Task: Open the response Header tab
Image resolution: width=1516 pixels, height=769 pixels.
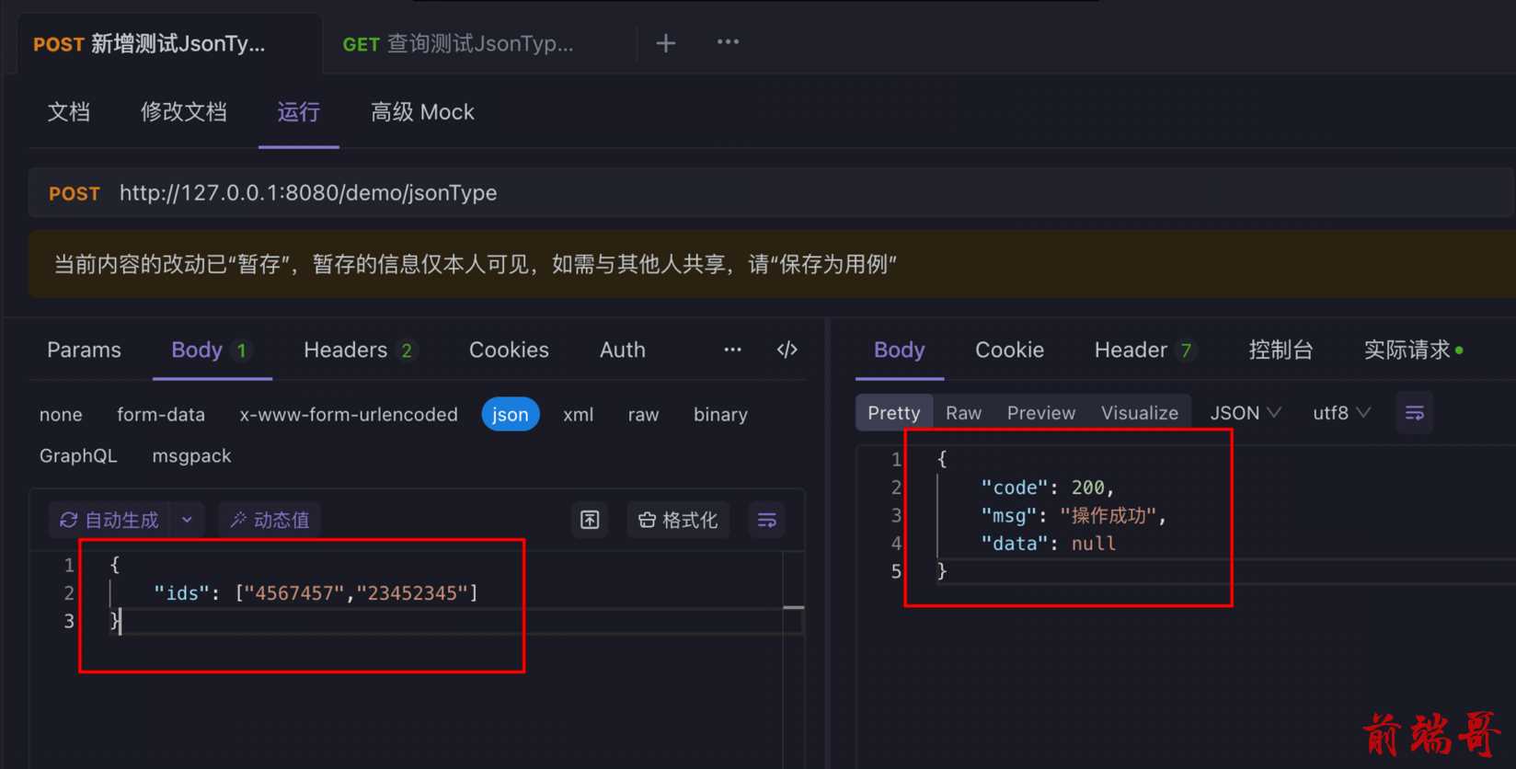Action: tap(1145, 350)
